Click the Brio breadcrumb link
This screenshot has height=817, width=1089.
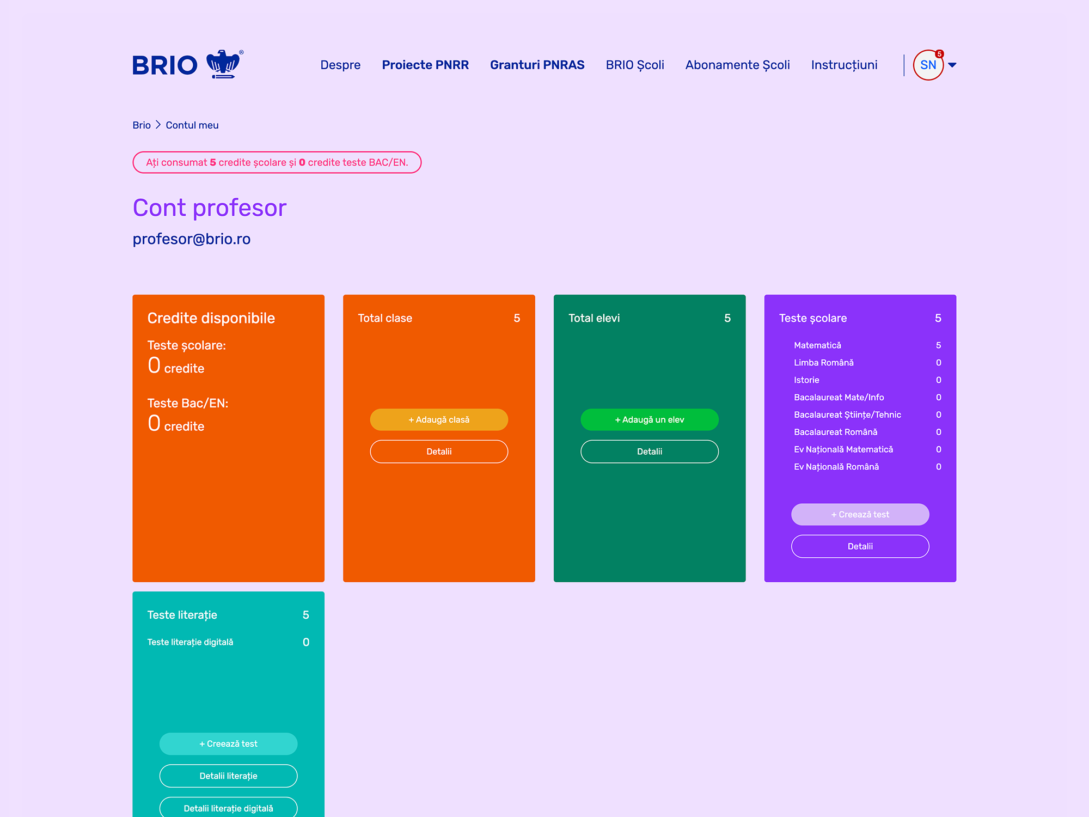pos(142,125)
